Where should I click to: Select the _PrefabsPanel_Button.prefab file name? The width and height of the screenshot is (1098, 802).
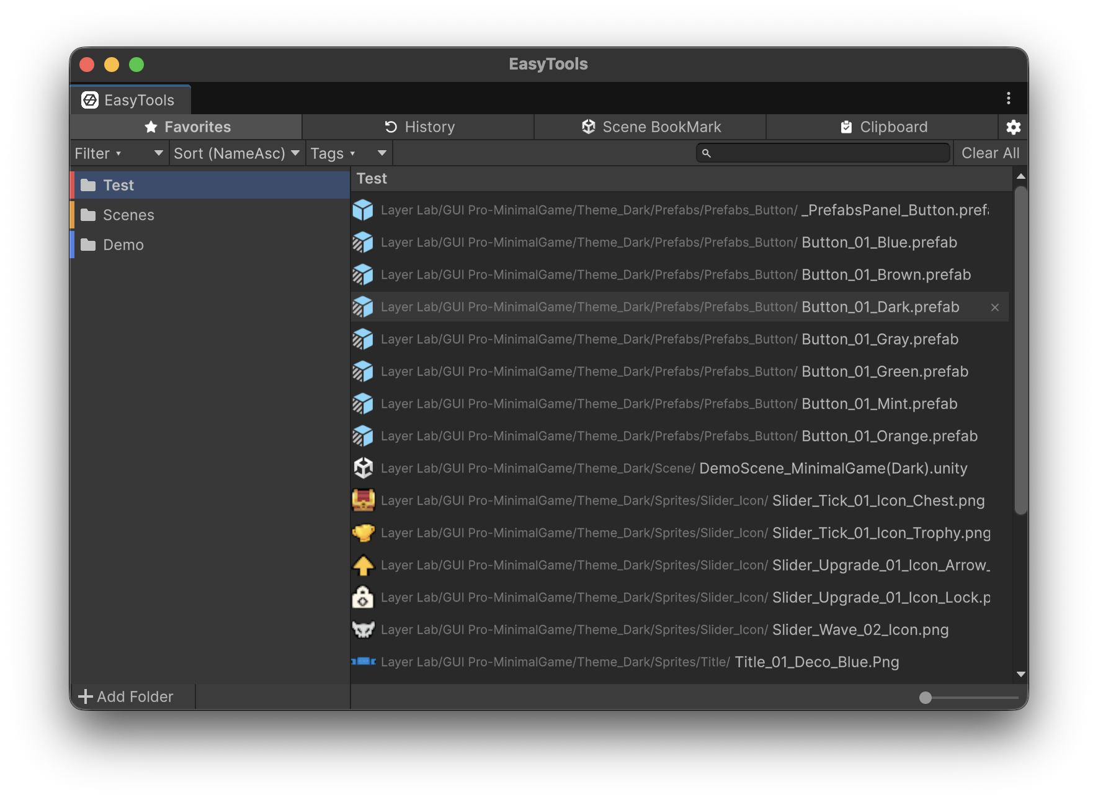[x=895, y=210]
